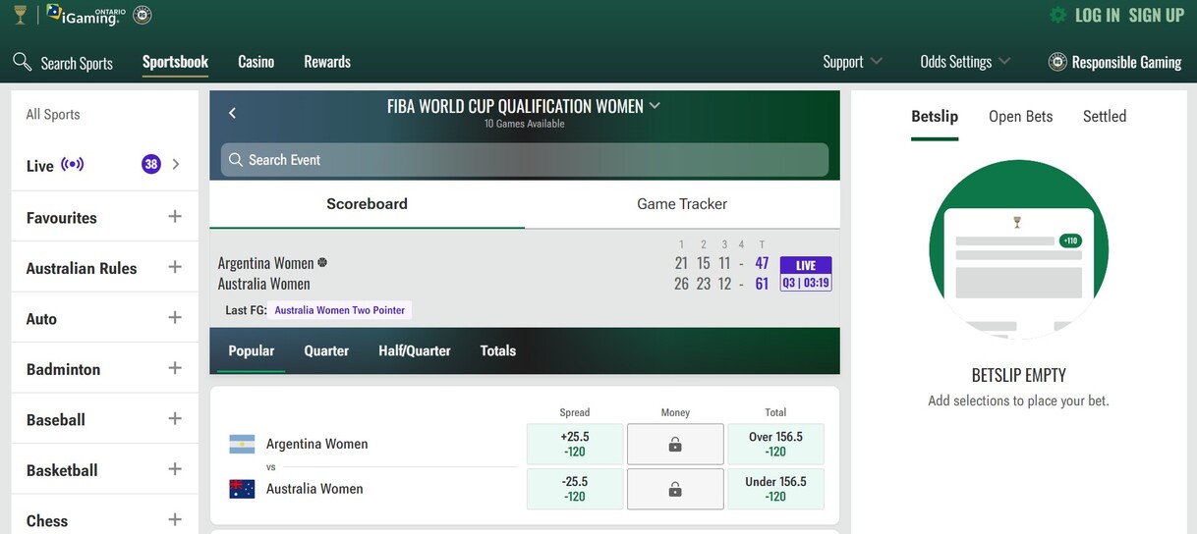Click the trophy logo icon in header

coord(20,14)
